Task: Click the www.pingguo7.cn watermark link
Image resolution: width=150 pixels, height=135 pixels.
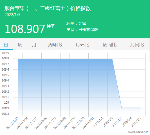Action: (x=138, y=132)
